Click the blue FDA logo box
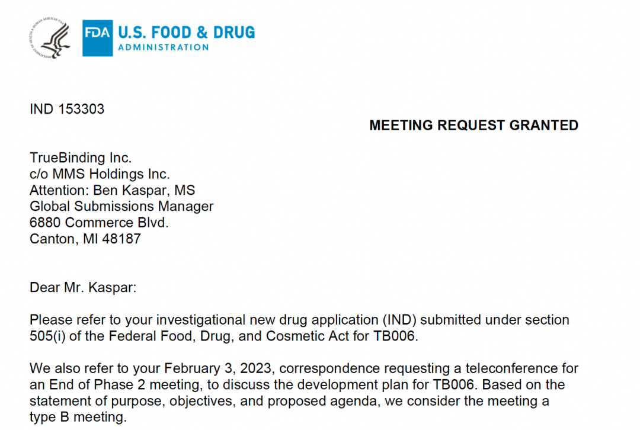 click(97, 38)
